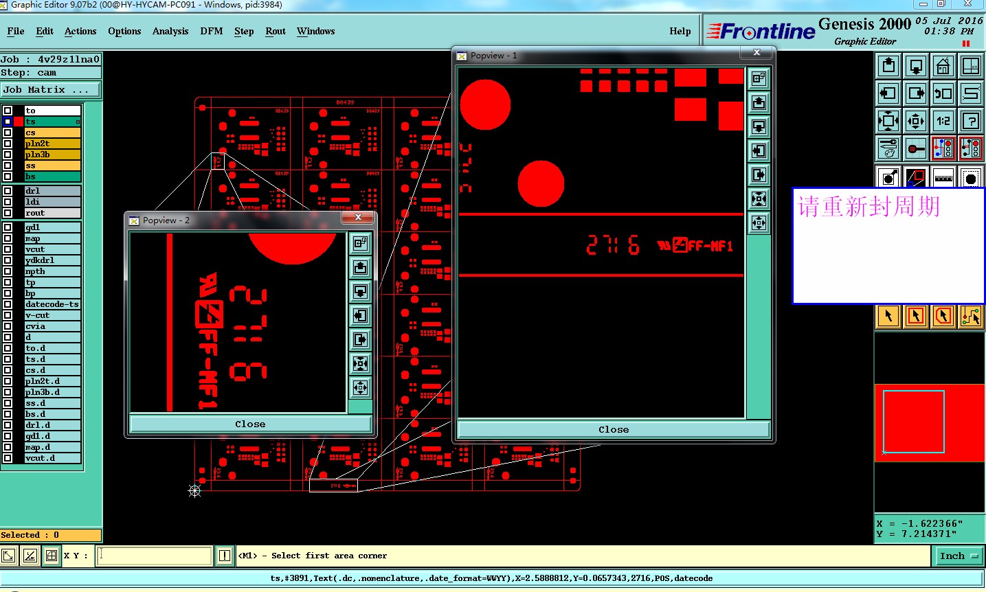The height and width of the screenshot is (592, 986).
Task: Zoom out inside Popview - 2
Action: tap(360, 387)
